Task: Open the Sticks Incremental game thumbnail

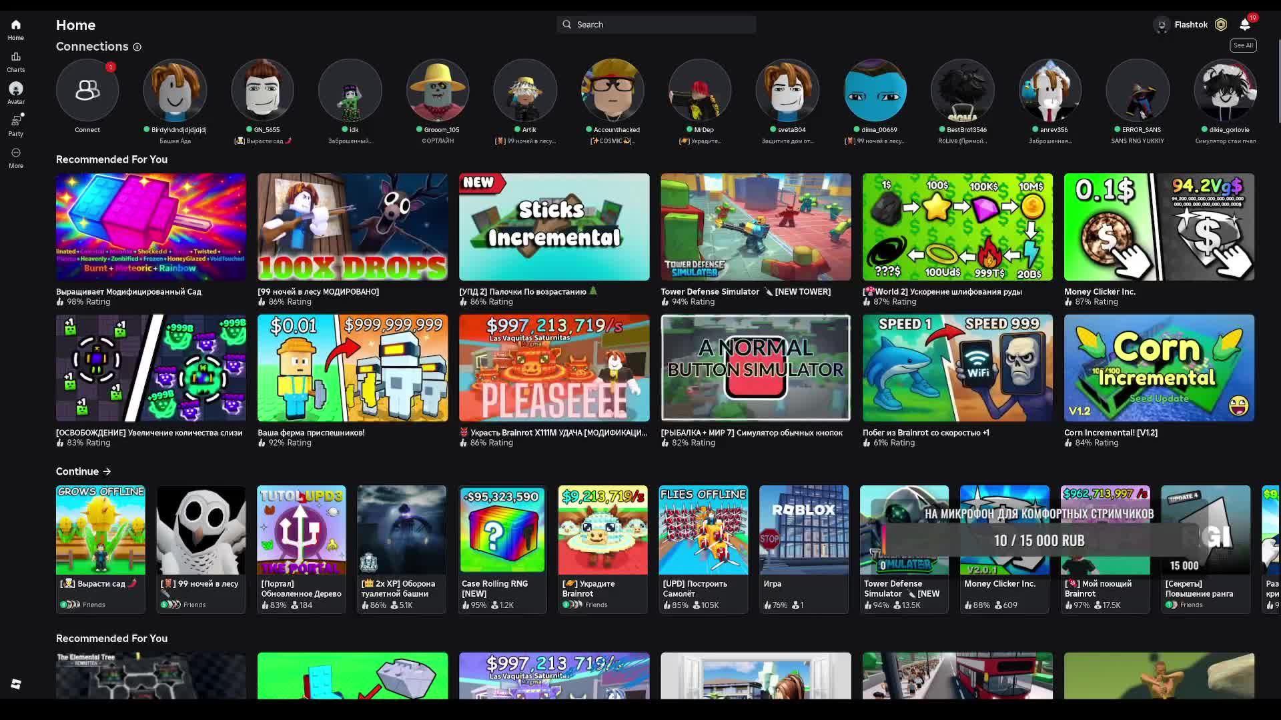Action: 554,227
